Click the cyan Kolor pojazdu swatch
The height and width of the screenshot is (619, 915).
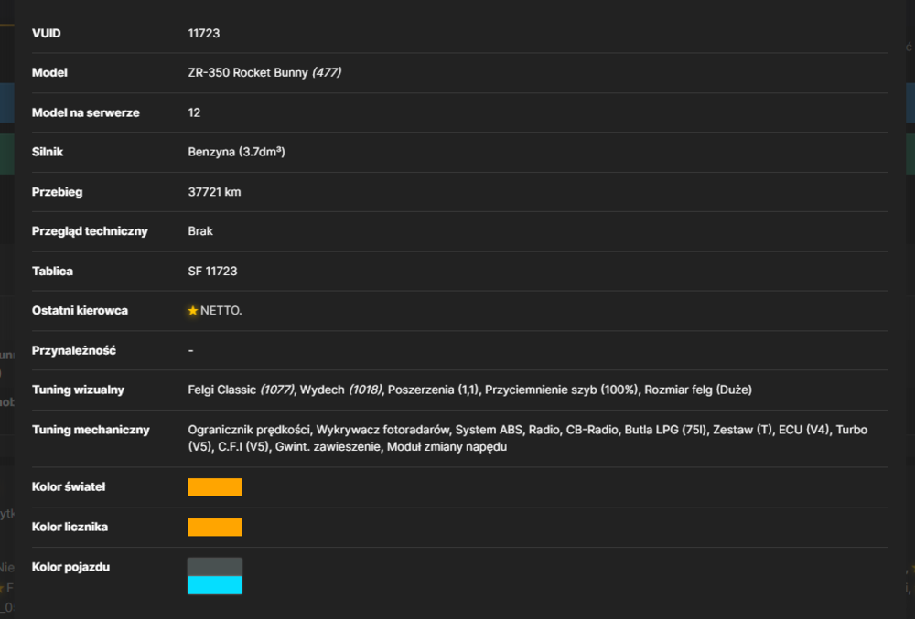[x=215, y=585]
